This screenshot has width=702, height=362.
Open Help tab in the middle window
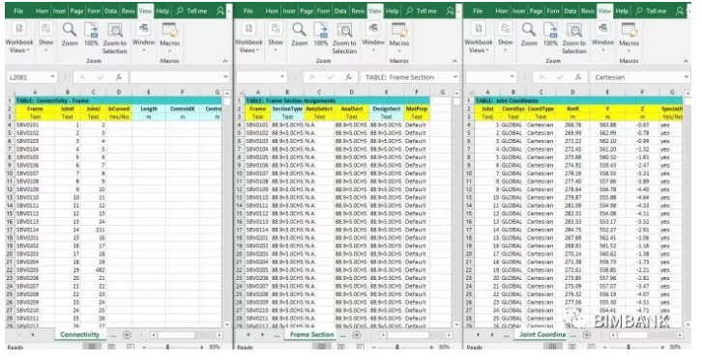[x=393, y=12]
